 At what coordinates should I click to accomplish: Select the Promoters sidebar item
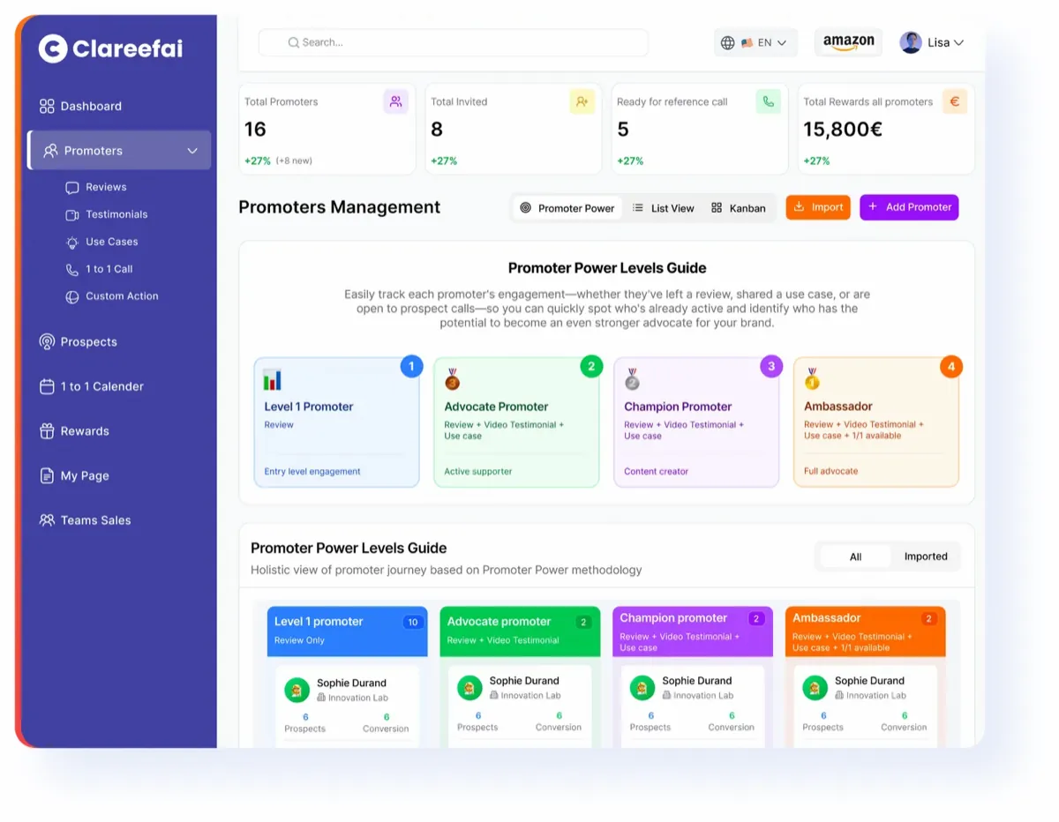click(120, 151)
